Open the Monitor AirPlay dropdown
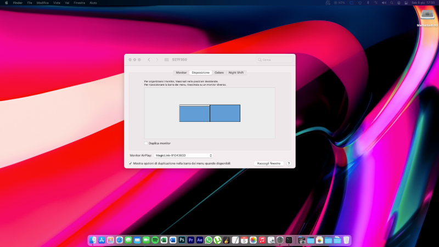Screen dimensions: 439x247 point(183,155)
